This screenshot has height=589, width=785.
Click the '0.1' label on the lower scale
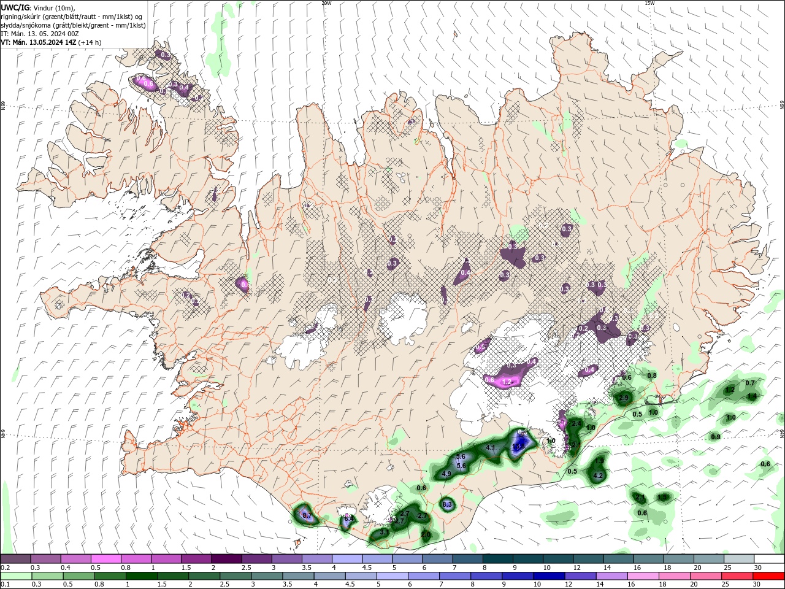5,585
